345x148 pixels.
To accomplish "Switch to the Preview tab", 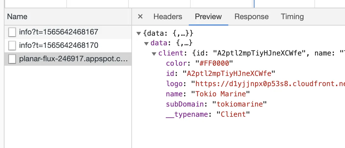I will (x=208, y=17).
